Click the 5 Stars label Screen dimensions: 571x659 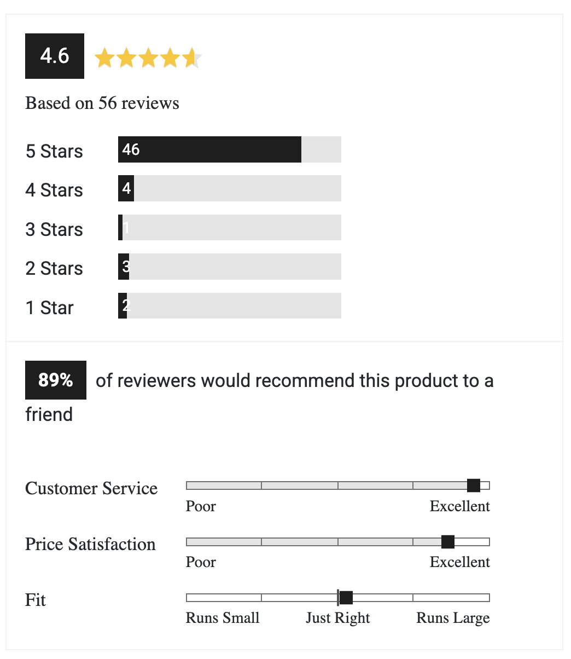pos(54,151)
